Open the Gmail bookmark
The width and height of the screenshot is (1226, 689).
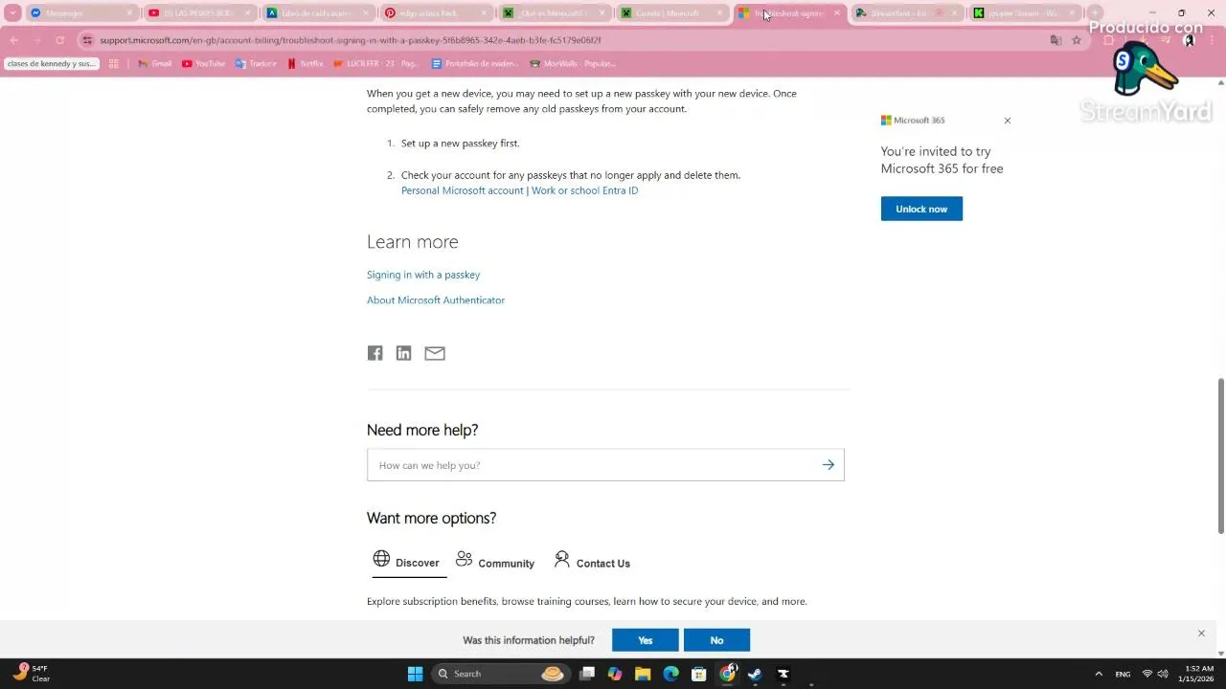click(x=155, y=64)
